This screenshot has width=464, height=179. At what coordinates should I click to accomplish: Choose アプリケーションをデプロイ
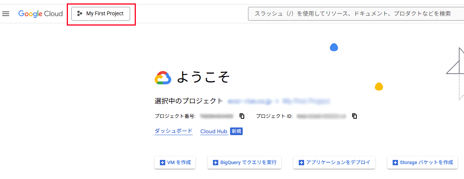coord(334,163)
